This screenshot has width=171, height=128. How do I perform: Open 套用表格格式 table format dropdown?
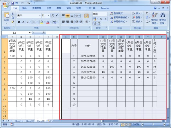pos(119,17)
